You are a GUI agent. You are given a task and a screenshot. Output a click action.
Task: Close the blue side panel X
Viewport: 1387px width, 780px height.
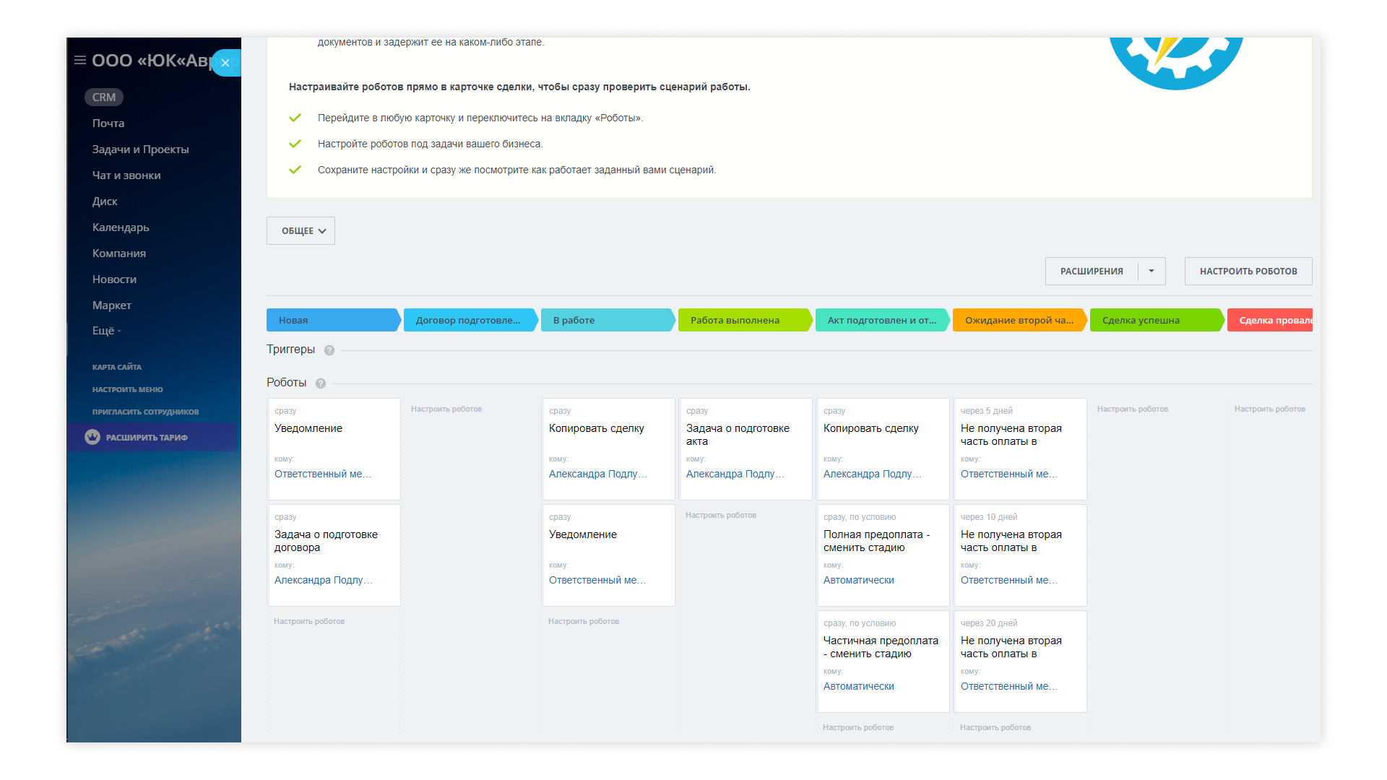tap(225, 63)
